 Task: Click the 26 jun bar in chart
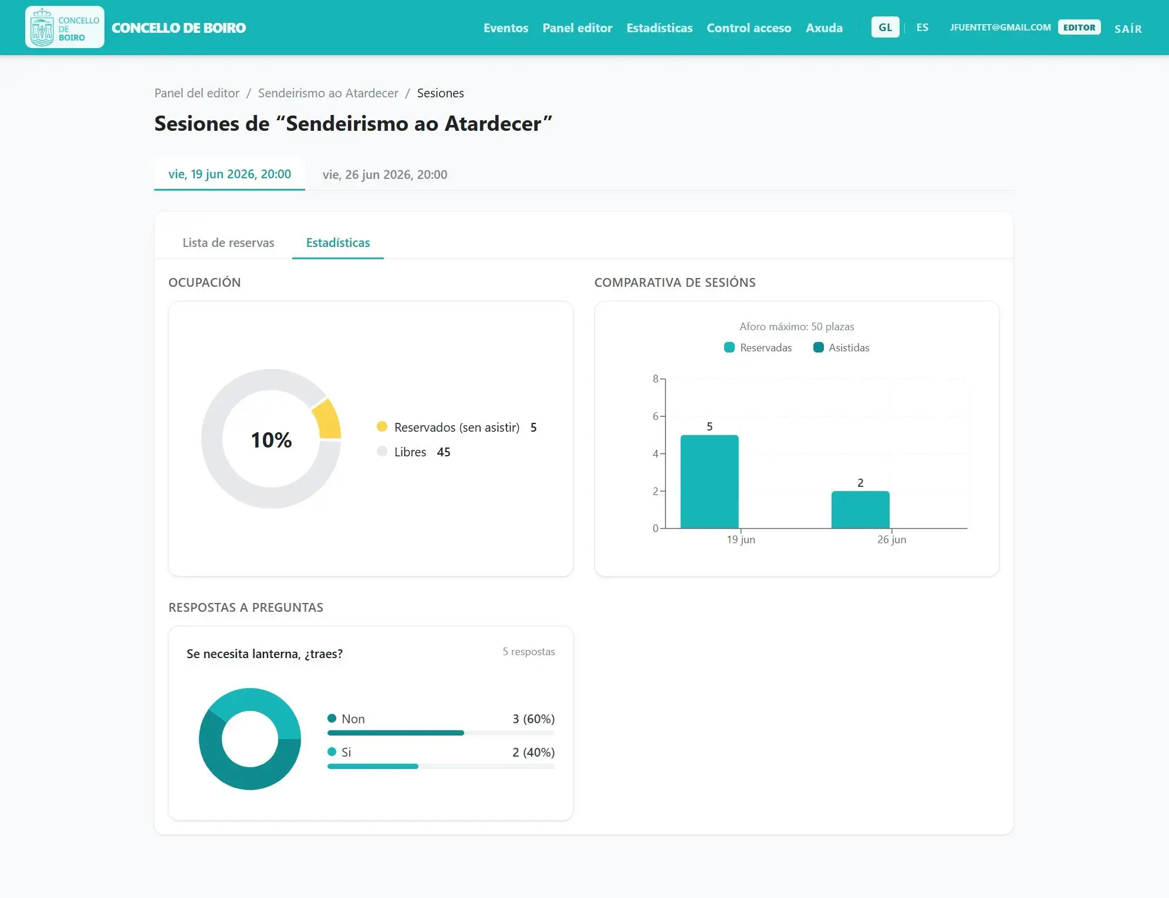pos(860,510)
